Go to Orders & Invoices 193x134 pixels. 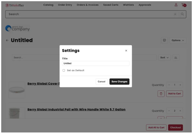click(x=88, y=5)
